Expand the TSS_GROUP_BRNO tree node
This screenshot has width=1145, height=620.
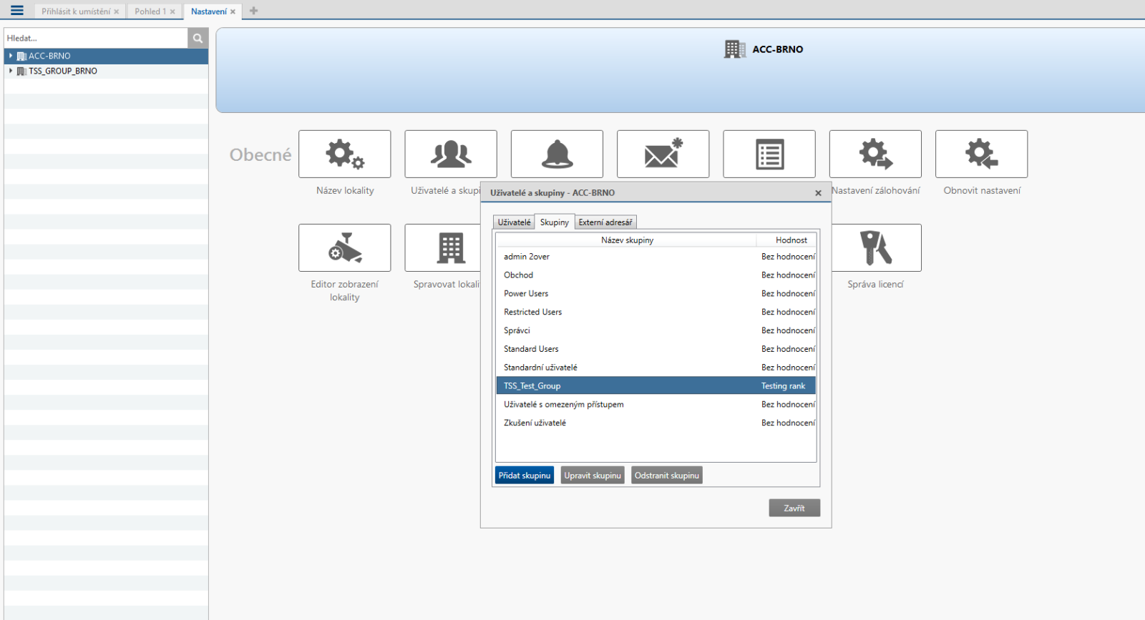coord(11,71)
